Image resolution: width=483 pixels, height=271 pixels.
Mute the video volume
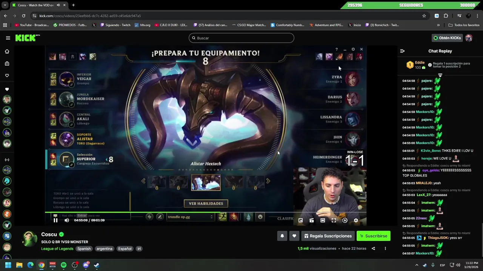[67, 220]
